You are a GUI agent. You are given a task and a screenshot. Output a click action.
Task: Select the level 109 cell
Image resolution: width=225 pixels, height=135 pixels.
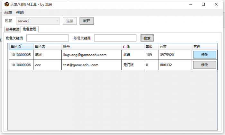(151, 55)
